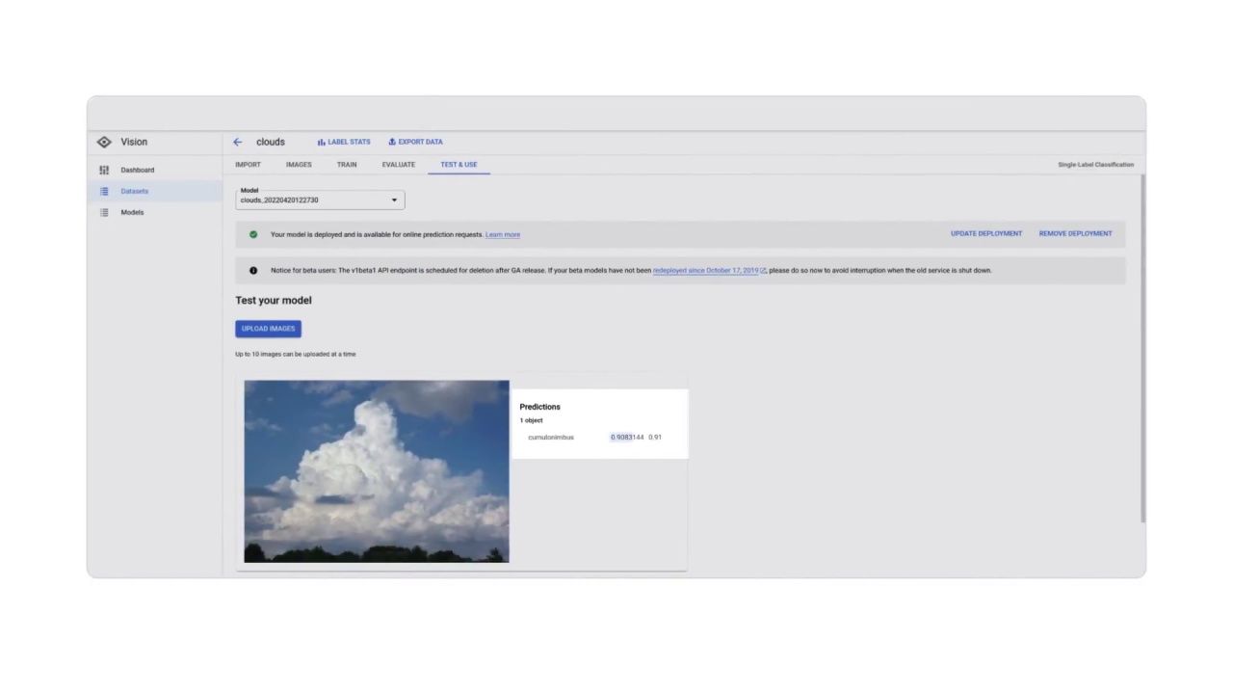Select the Train tab
This screenshot has width=1233, height=694.
click(347, 165)
